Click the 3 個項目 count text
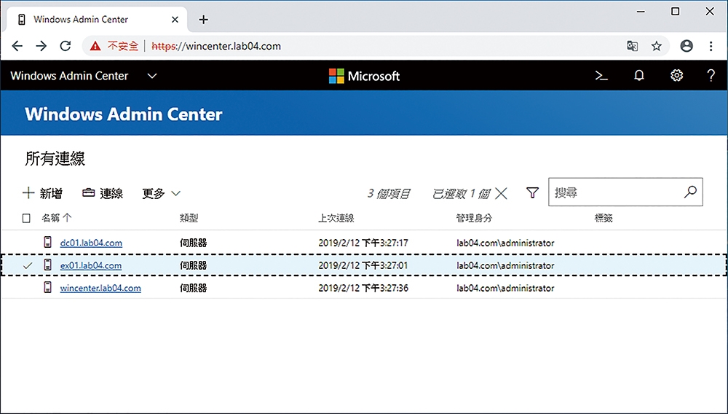 [389, 193]
